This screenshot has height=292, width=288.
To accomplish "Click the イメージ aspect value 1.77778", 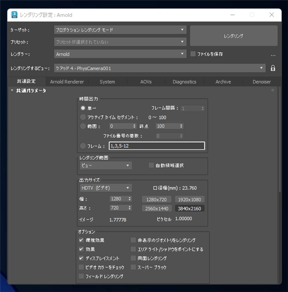I will tap(118, 220).
